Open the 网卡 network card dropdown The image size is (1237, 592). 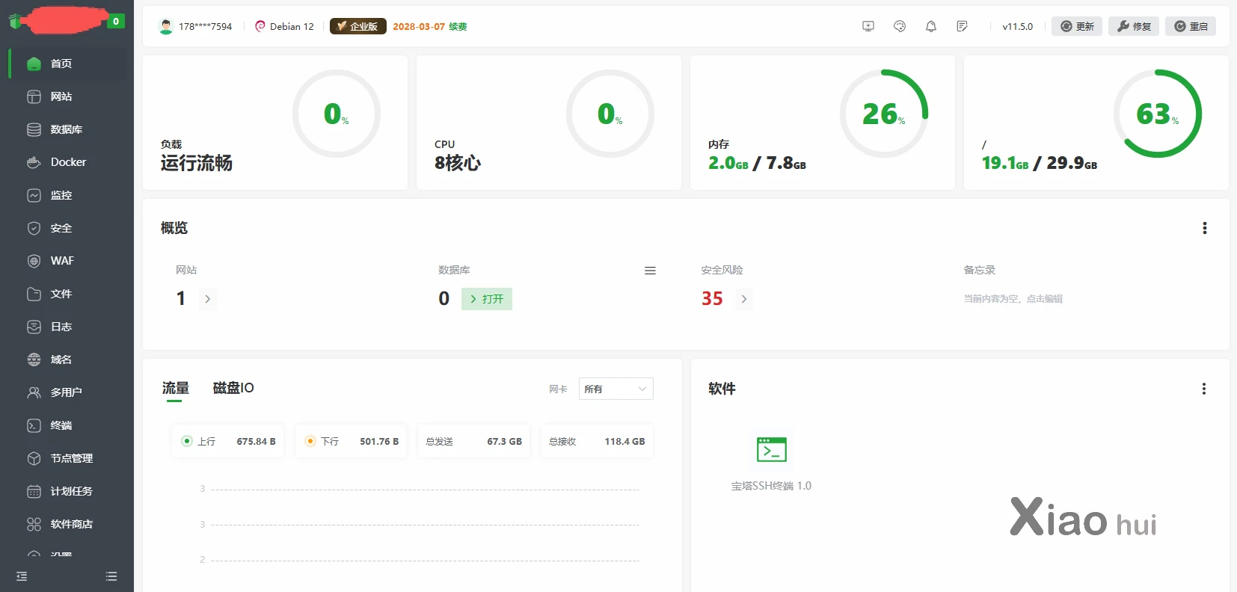point(616,389)
